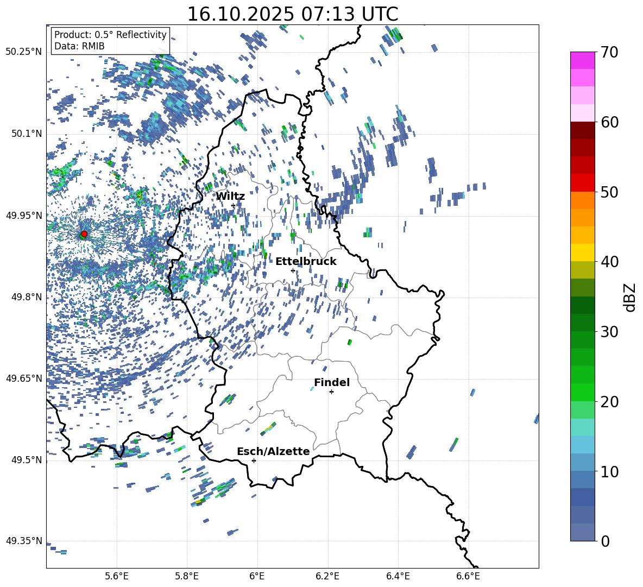
Task: Click the red radar site marker
Action: pyautogui.click(x=84, y=233)
